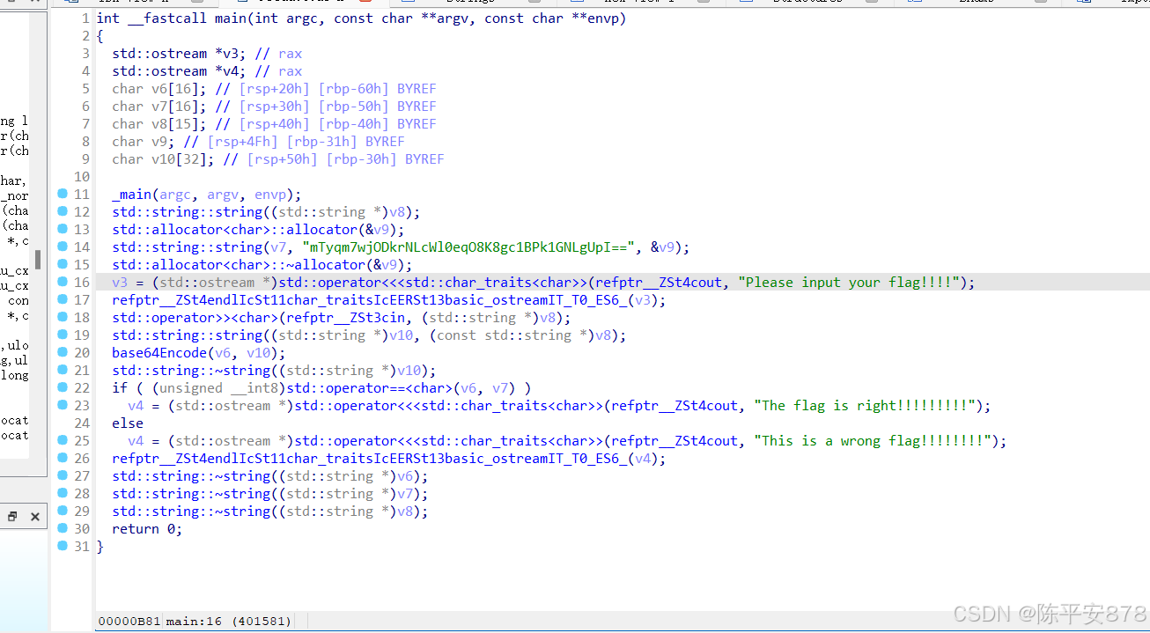Click the 00000B81 offset in status bar
The height and width of the screenshot is (633, 1150).
129,621
